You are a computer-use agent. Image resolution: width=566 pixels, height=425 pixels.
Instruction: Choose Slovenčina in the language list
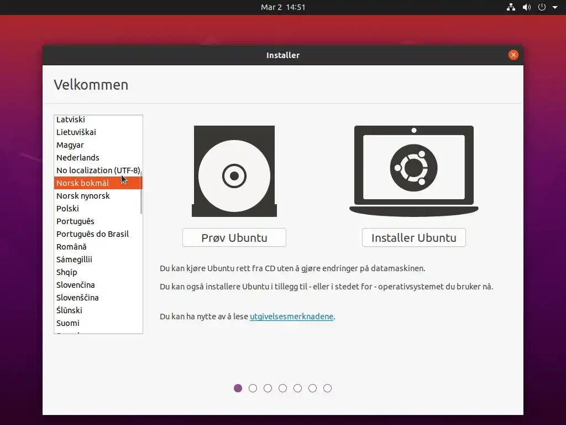click(x=97, y=285)
